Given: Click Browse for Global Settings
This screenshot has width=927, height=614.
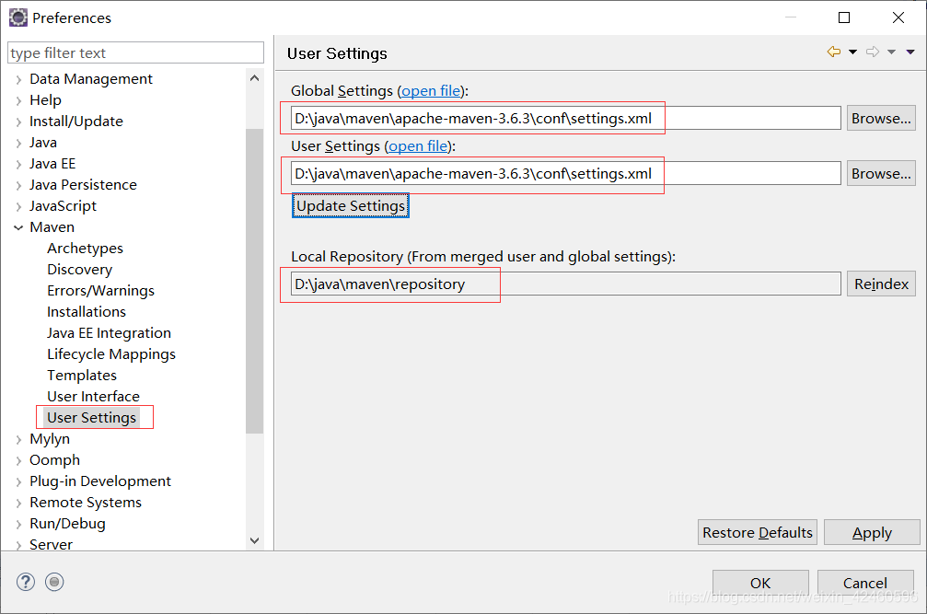Looking at the screenshot, I should [881, 119].
